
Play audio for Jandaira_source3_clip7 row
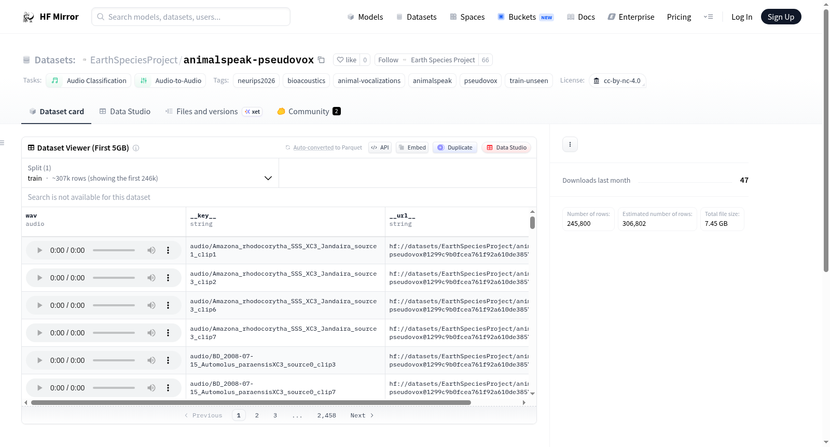pos(39,333)
